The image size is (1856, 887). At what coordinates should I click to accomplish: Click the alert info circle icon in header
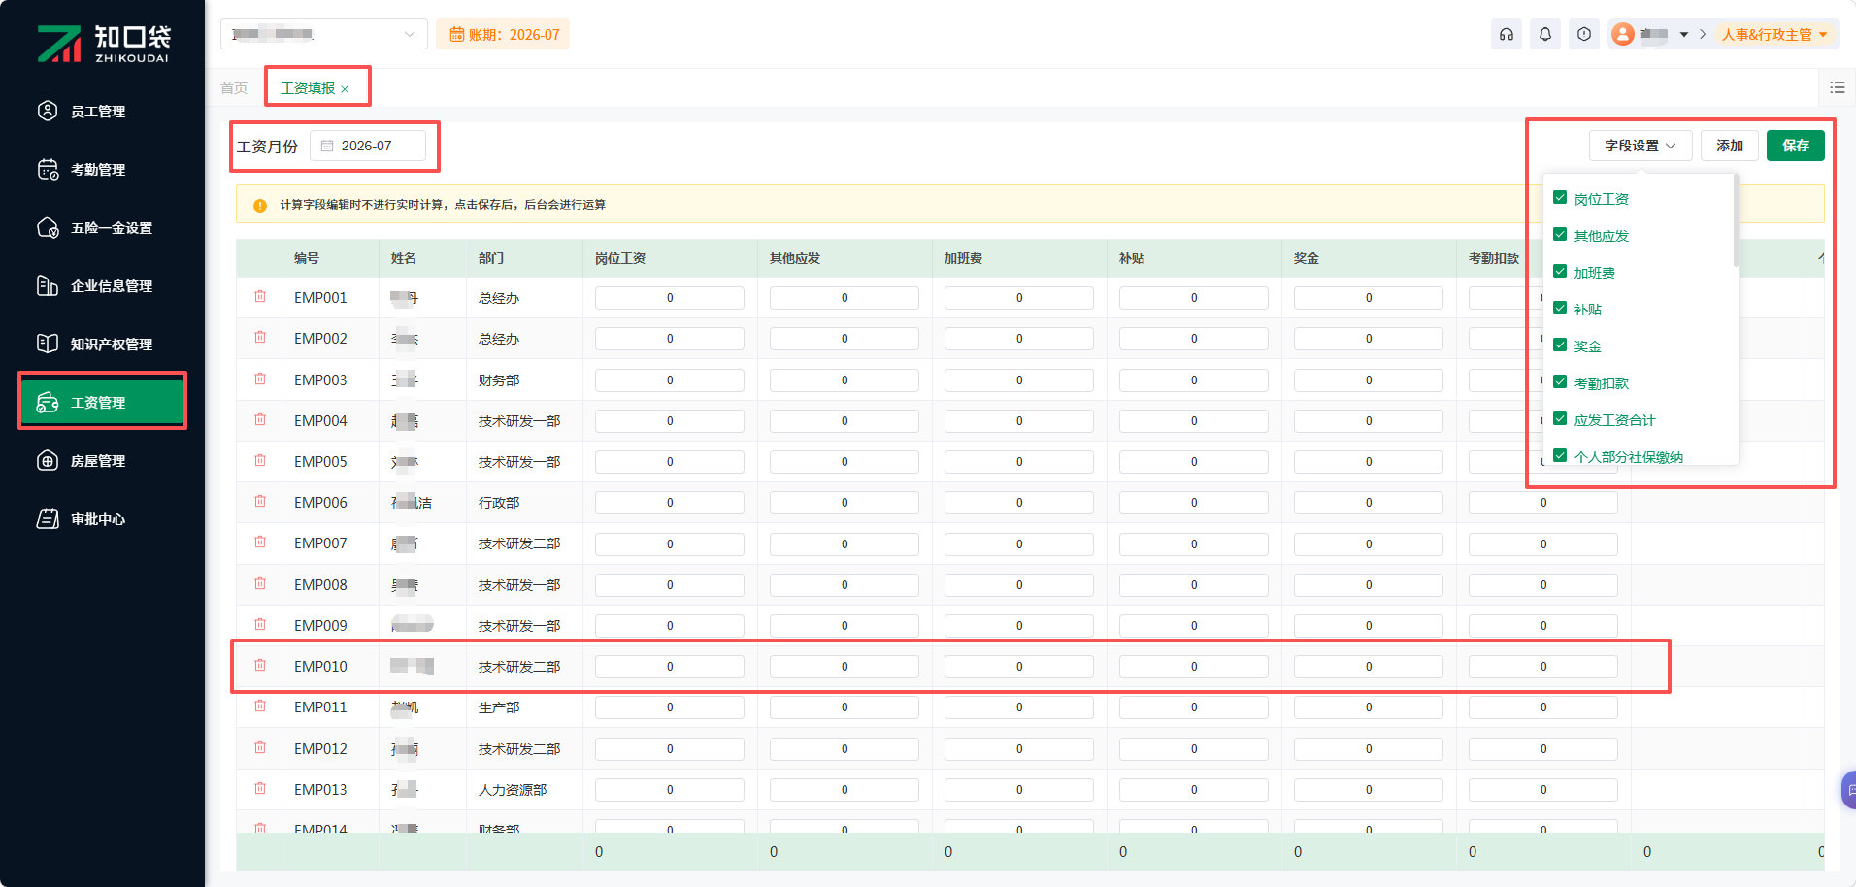[x=1584, y=34]
